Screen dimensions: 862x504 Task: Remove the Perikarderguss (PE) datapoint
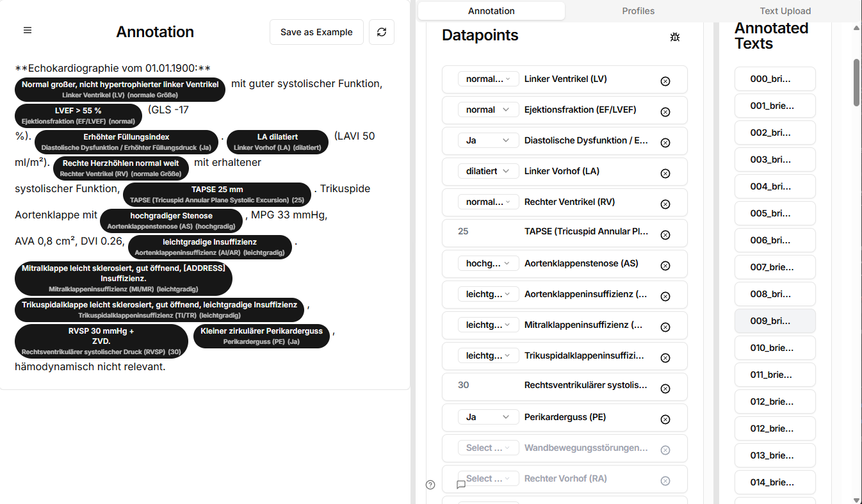point(665,419)
